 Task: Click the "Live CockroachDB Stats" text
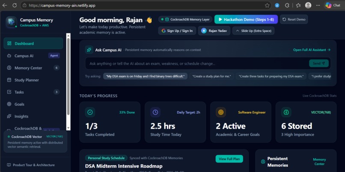click(x=319, y=96)
